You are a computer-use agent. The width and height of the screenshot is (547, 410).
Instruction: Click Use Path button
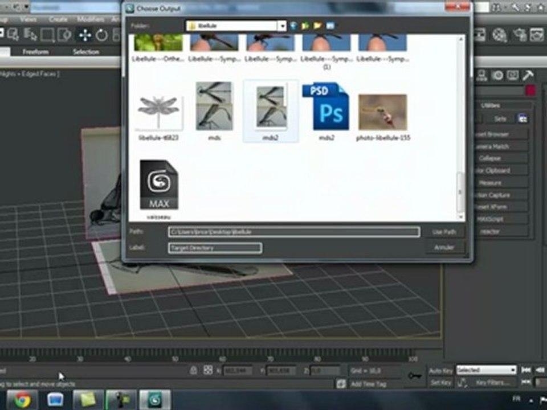point(444,232)
